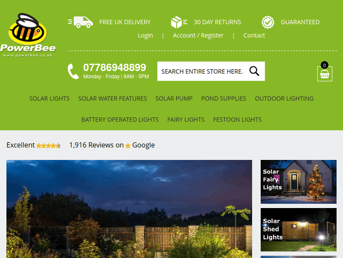This screenshot has height=258, width=343.
Task: Click the telephone handset icon
Action: [x=73, y=71]
